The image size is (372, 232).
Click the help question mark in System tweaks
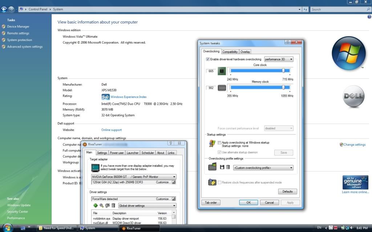pyautogui.click(x=288, y=42)
